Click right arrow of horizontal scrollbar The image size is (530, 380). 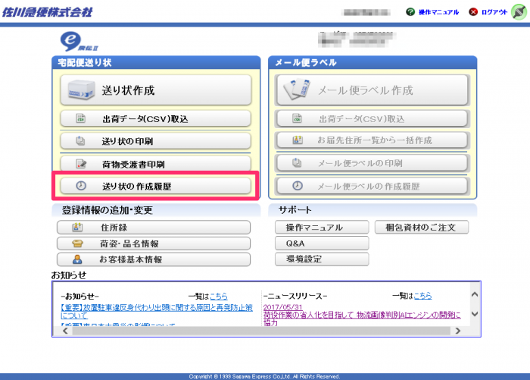coord(457,331)
